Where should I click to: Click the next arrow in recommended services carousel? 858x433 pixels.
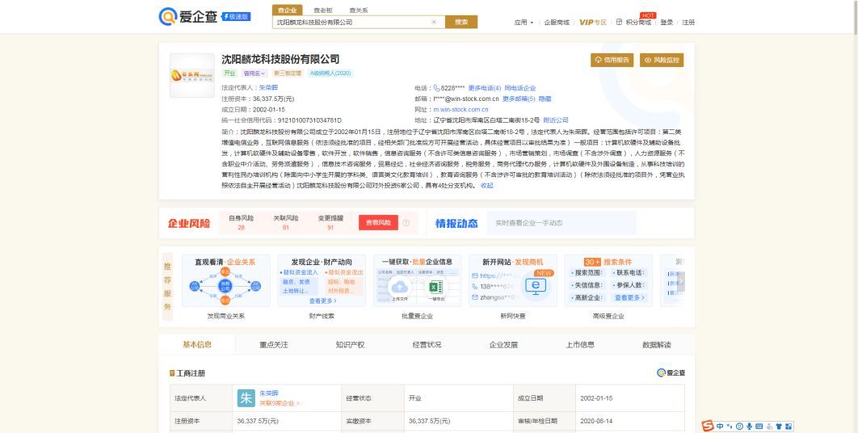[681, 281]
